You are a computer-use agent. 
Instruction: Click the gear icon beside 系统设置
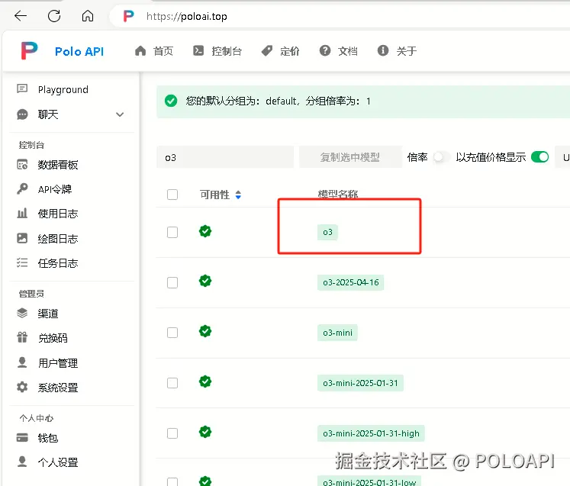(x=22, y=387)
